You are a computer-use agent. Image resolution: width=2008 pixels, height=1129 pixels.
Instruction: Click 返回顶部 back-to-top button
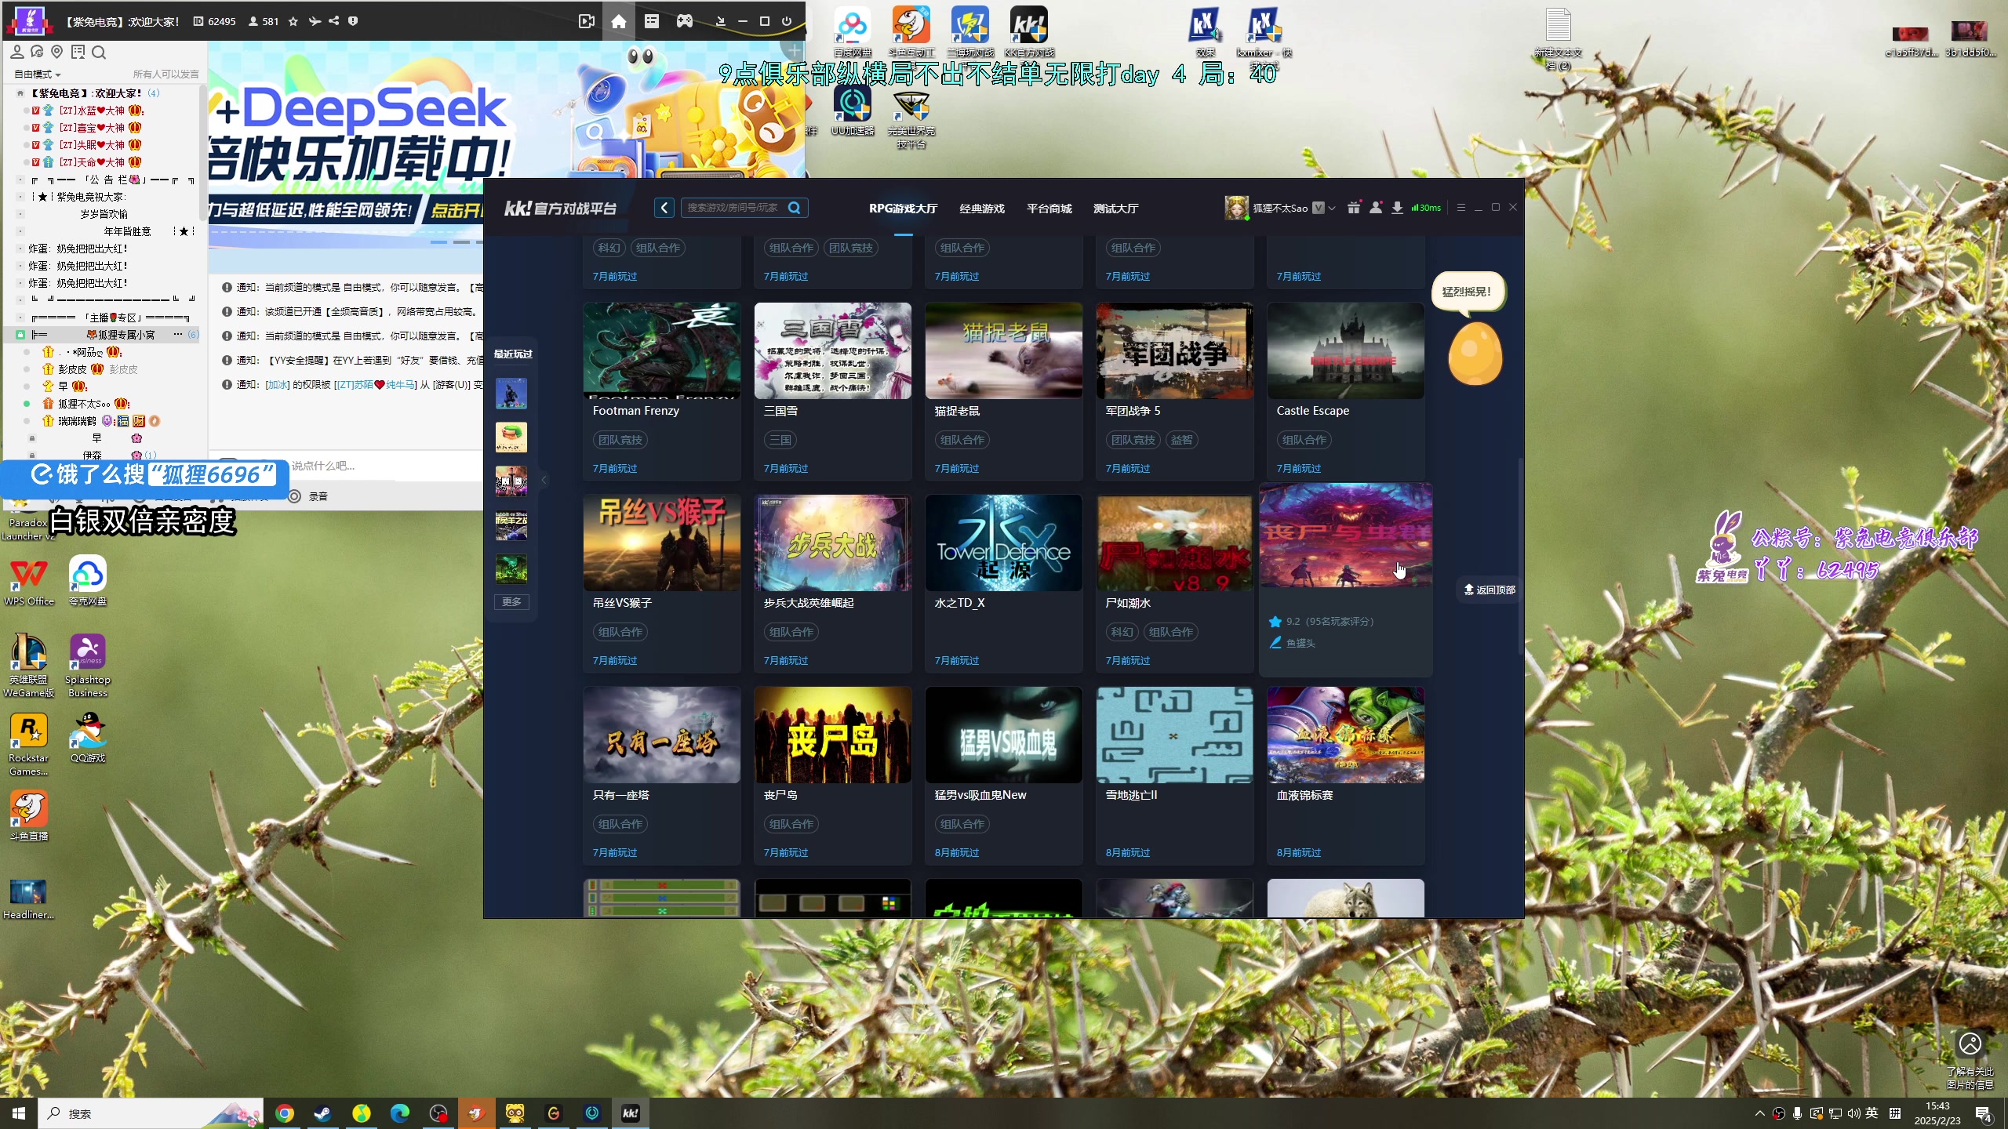click(1489, 590)
